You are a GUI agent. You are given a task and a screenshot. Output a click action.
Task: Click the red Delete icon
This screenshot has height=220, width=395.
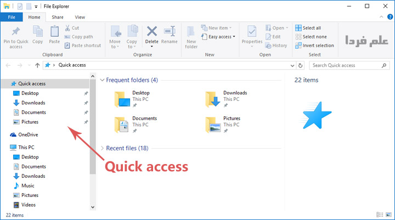click(151, 32)
